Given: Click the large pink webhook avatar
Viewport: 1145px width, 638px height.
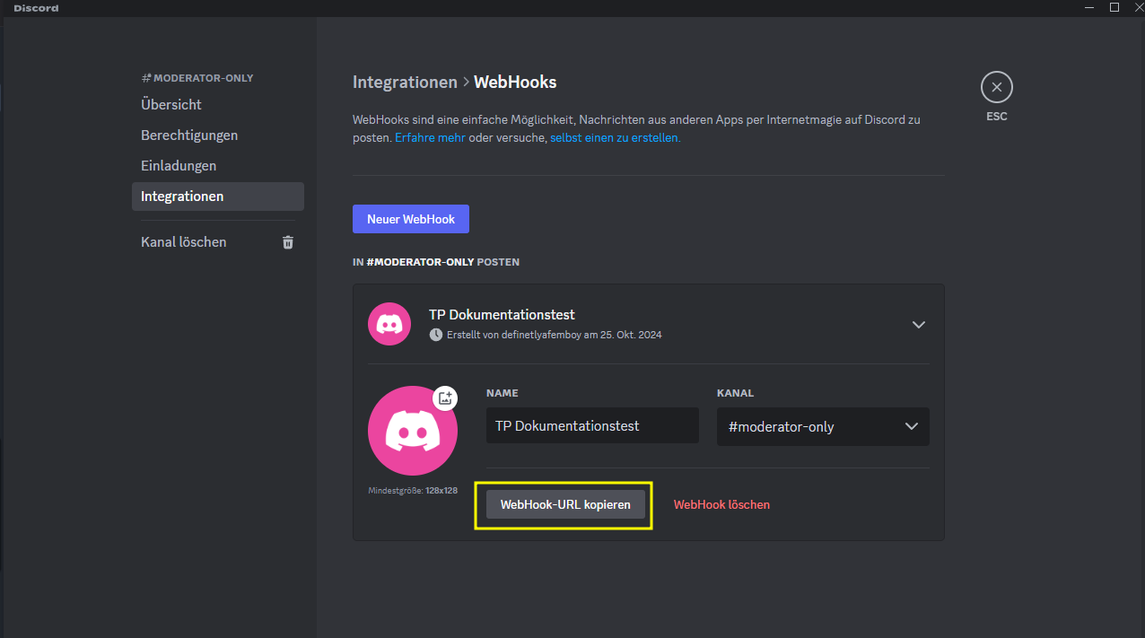Looking at the screenshot, I should (412, 432).
